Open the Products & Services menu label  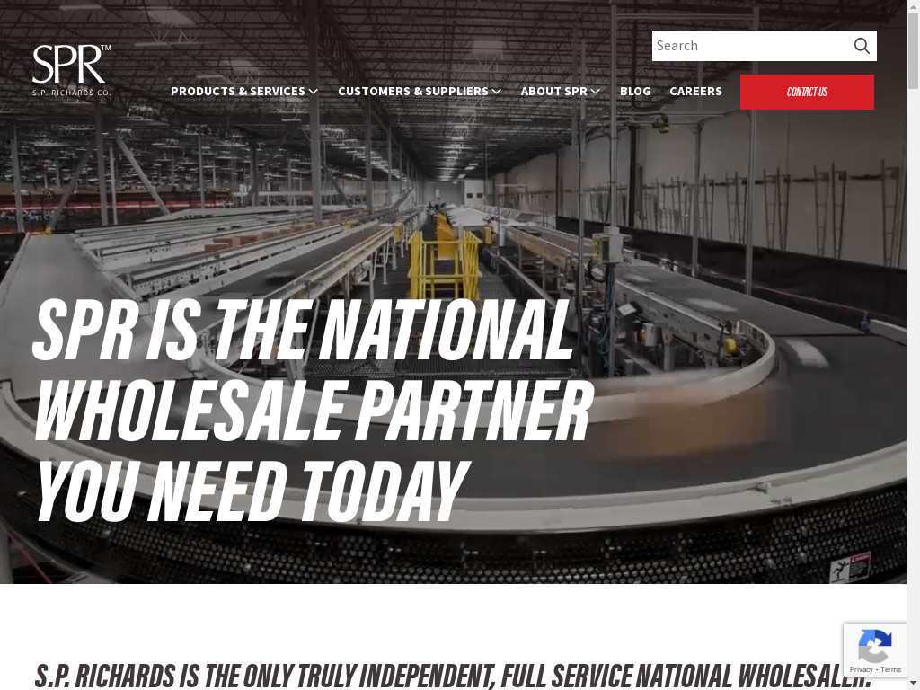coord(237,92)
